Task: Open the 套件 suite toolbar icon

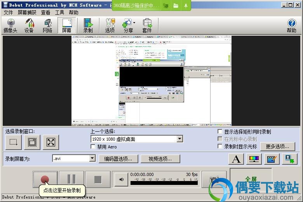Action: tap(147, 26)
